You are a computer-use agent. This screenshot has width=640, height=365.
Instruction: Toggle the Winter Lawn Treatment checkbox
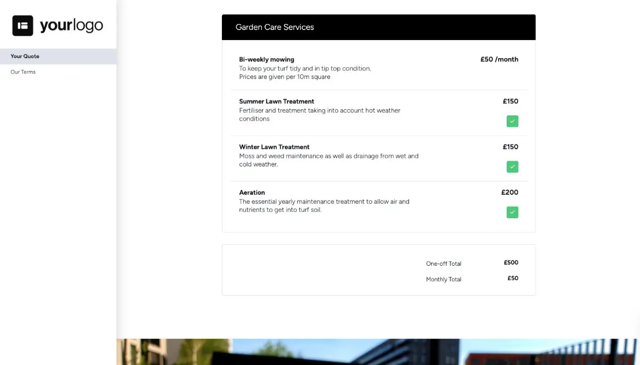512,166
